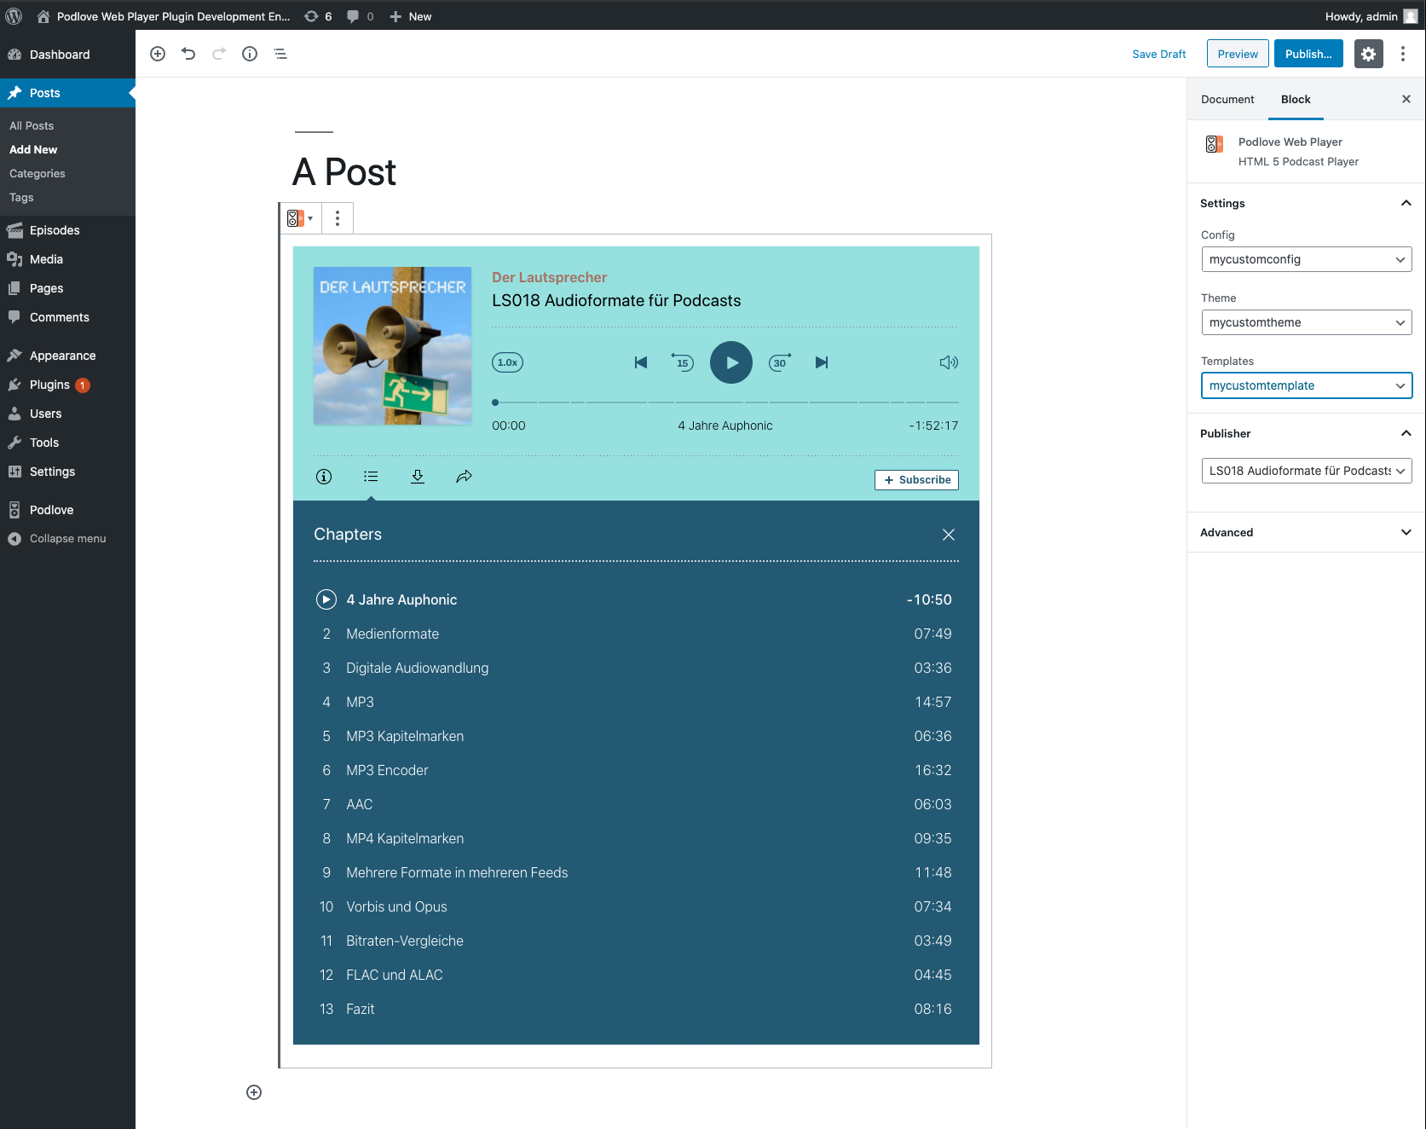This screenshot has height=1129, width=1426.
Task: Open WordPress logo menu in admin bar
Action: (14, 16)
